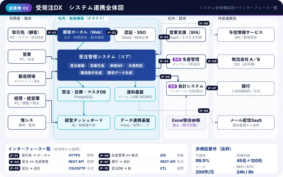Select the 物流会社 A／B box
283x177 pixels.
point(246,62)
